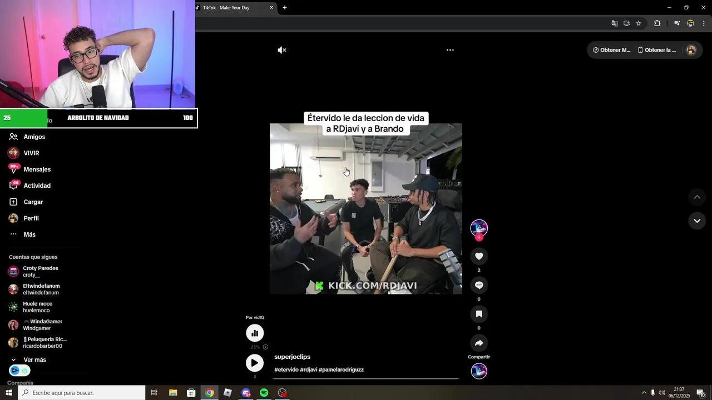Open Chrome extensions puzzle icon
The height and width of the screenshot is (400, 712).
click(x=657, y=23)
